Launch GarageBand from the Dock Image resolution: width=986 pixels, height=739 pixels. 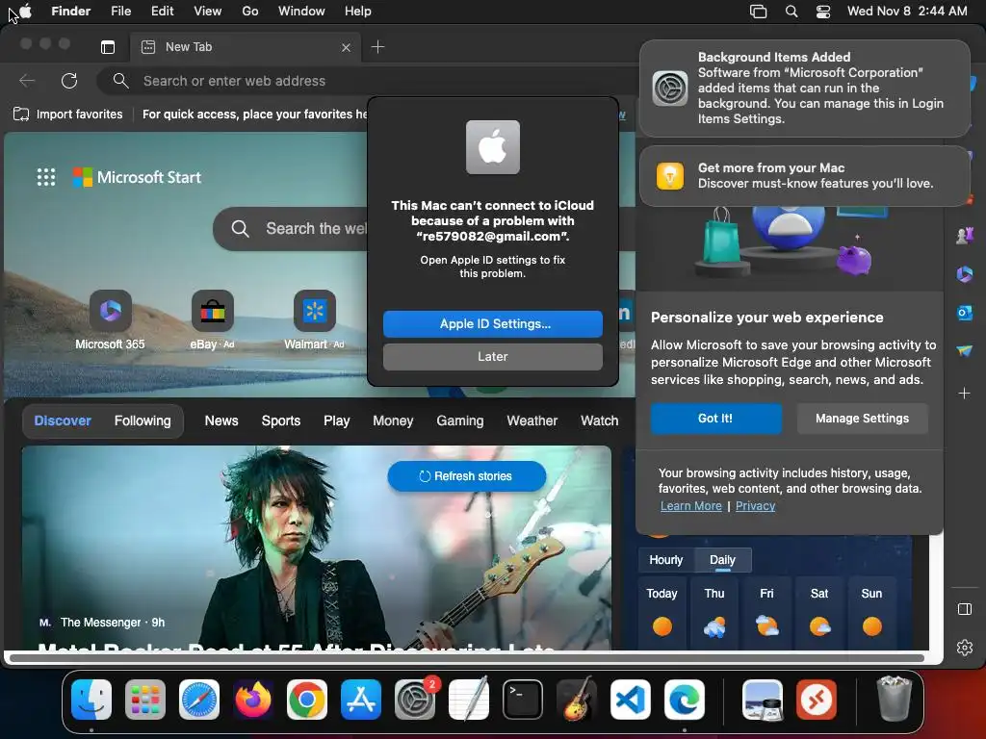pyautogui.click(x=577, y=700)
